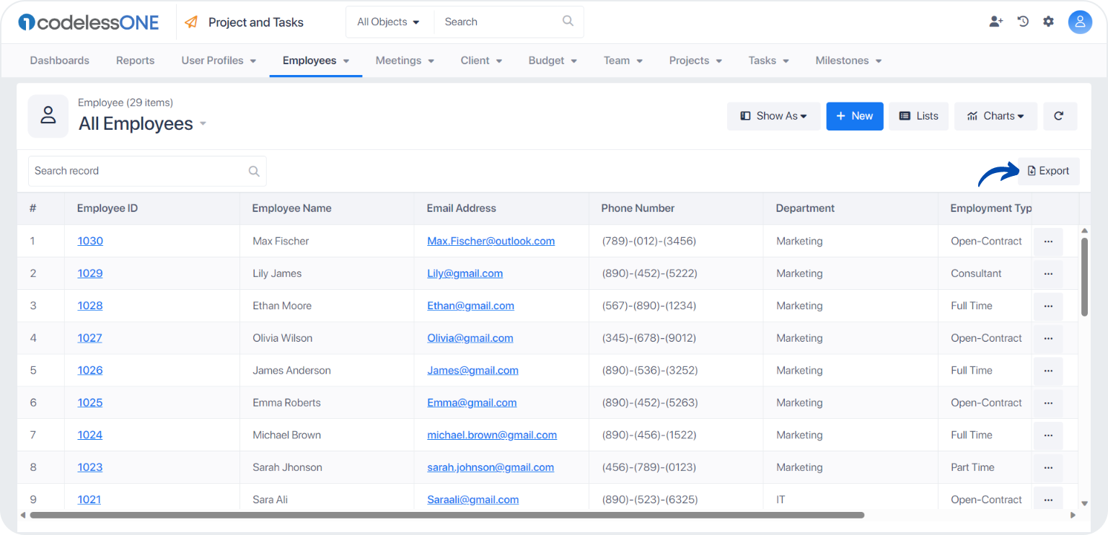This screenshot has height=535, width=1108.
Task: Click the add user icon in header
Action: [996, 22]
